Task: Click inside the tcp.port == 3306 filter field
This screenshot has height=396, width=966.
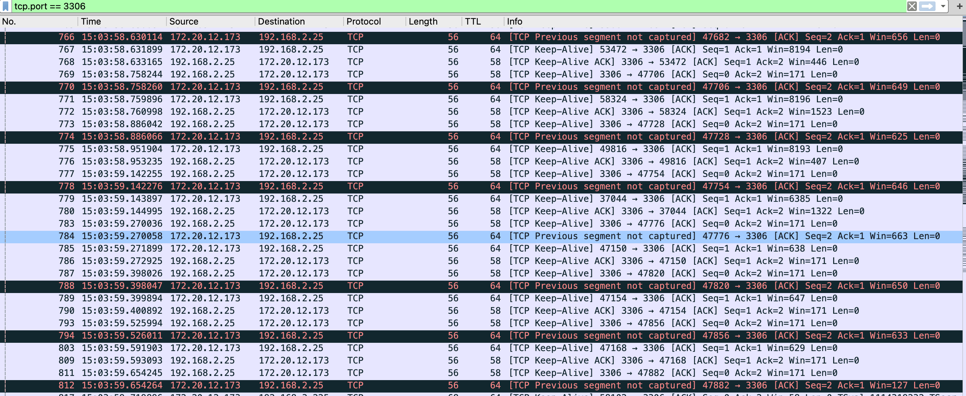Action: [450, 6]
